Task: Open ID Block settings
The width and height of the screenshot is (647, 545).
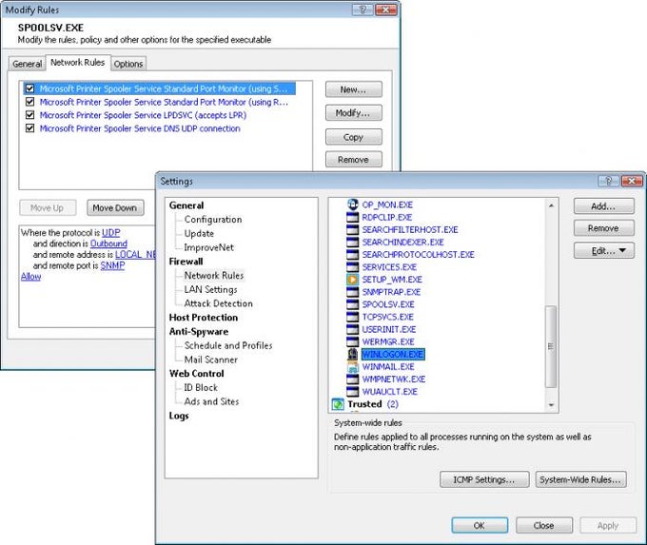Action: tap(201, 387)
